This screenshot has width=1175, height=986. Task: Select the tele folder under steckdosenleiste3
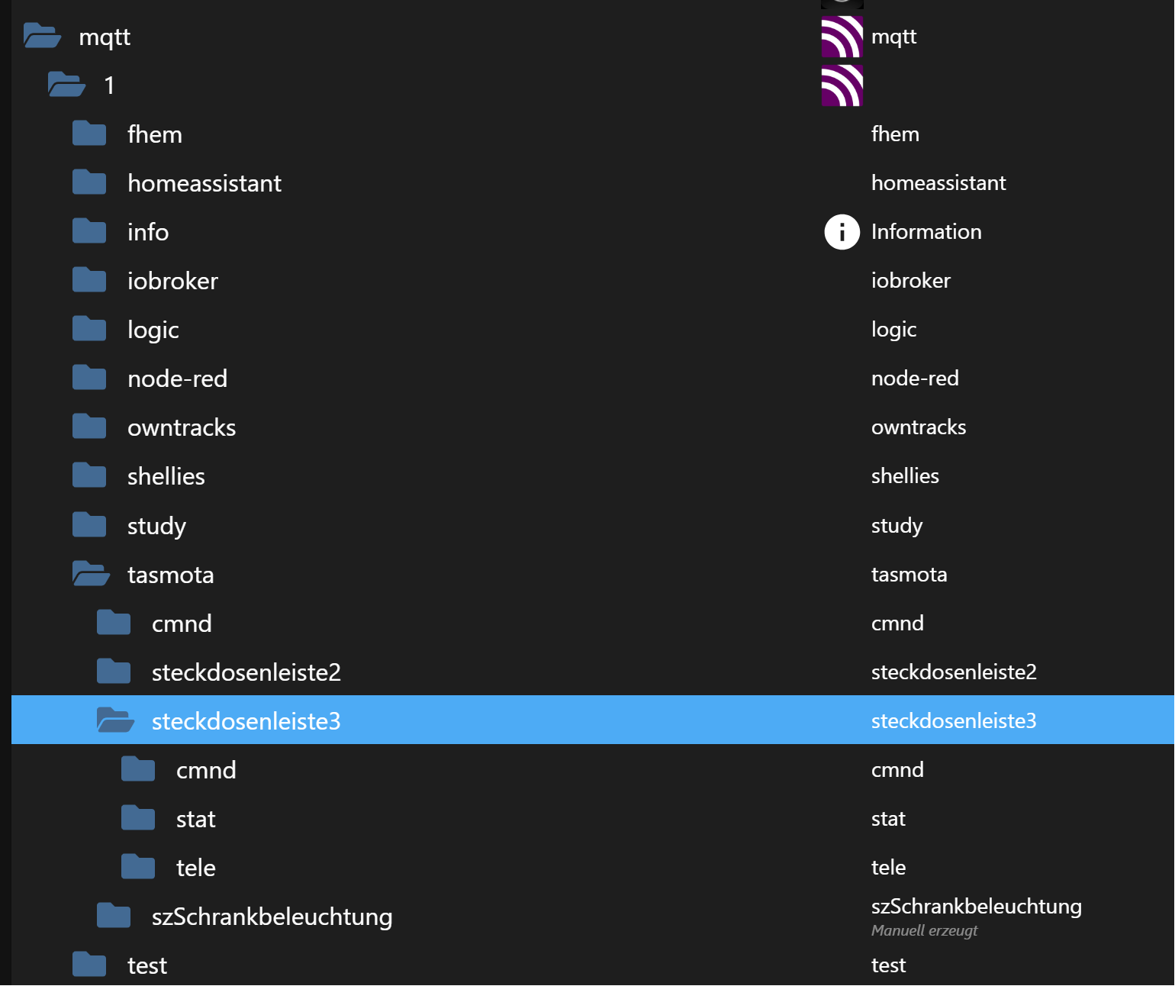pos(195,868)
